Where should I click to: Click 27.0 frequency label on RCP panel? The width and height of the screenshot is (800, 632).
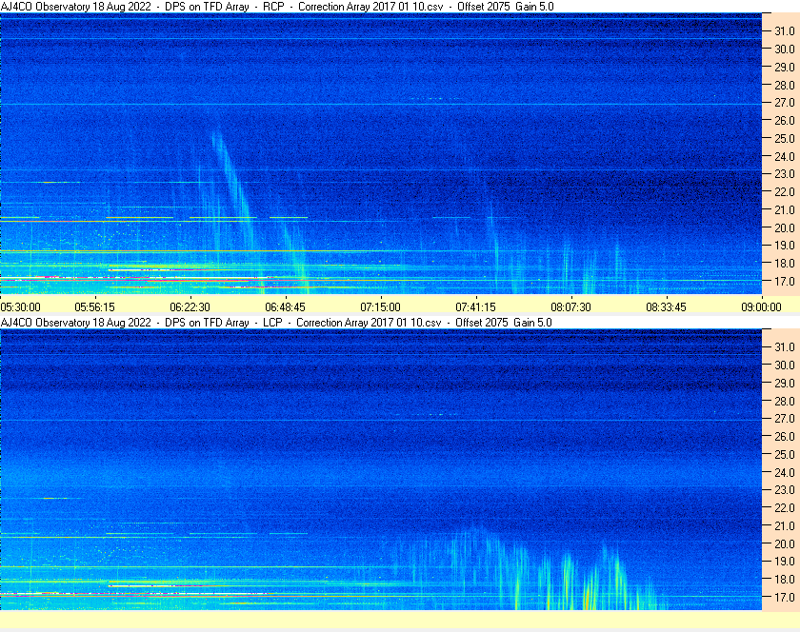[784, 102]
